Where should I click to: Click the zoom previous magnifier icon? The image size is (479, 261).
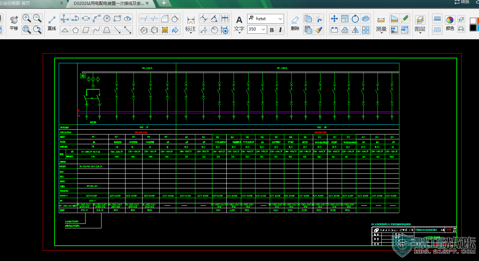[x=37, y=30]
